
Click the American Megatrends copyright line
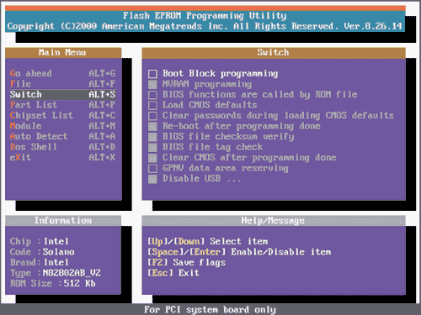[205, 26]
